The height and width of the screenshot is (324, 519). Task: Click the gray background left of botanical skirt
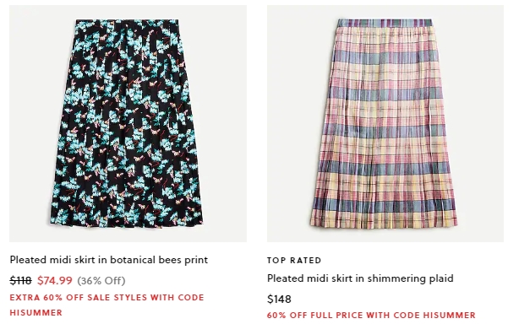(x=30, y=123)
